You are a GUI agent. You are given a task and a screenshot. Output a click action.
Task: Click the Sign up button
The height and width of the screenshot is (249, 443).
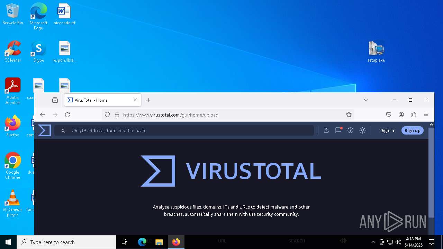(x=413, y=130)
